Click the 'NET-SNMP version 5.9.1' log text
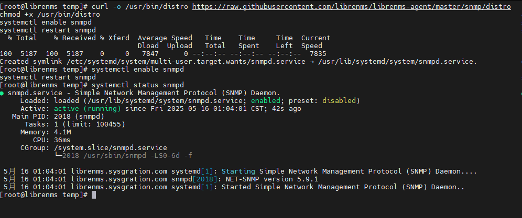This screenshot has width=522, height=218. click(271, 179)
